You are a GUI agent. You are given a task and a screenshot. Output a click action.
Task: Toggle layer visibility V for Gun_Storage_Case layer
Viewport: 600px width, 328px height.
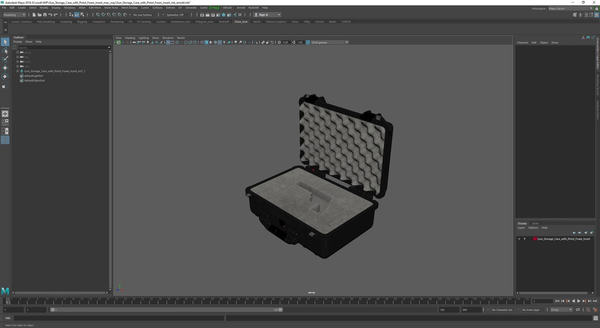point(519,239)
